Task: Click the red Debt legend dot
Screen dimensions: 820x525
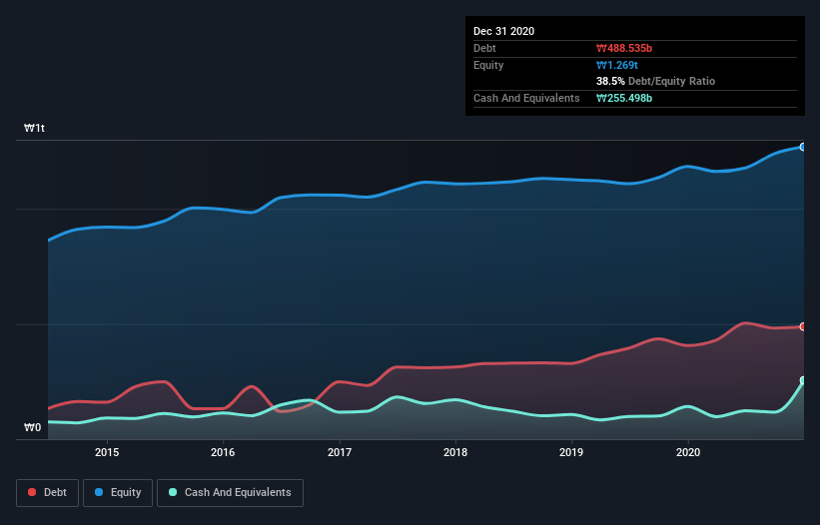Action: [x=32, y=492]
